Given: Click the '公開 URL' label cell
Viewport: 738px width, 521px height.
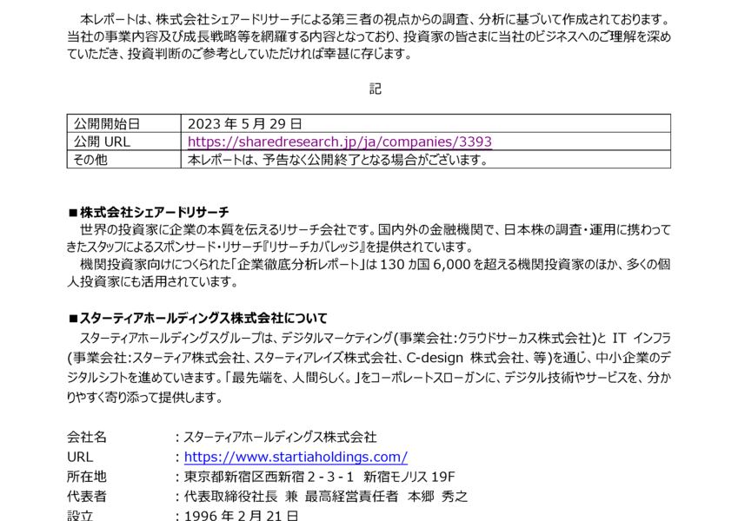Looking at the screenshot, I should pyautogui.click(x=123, y=142).
